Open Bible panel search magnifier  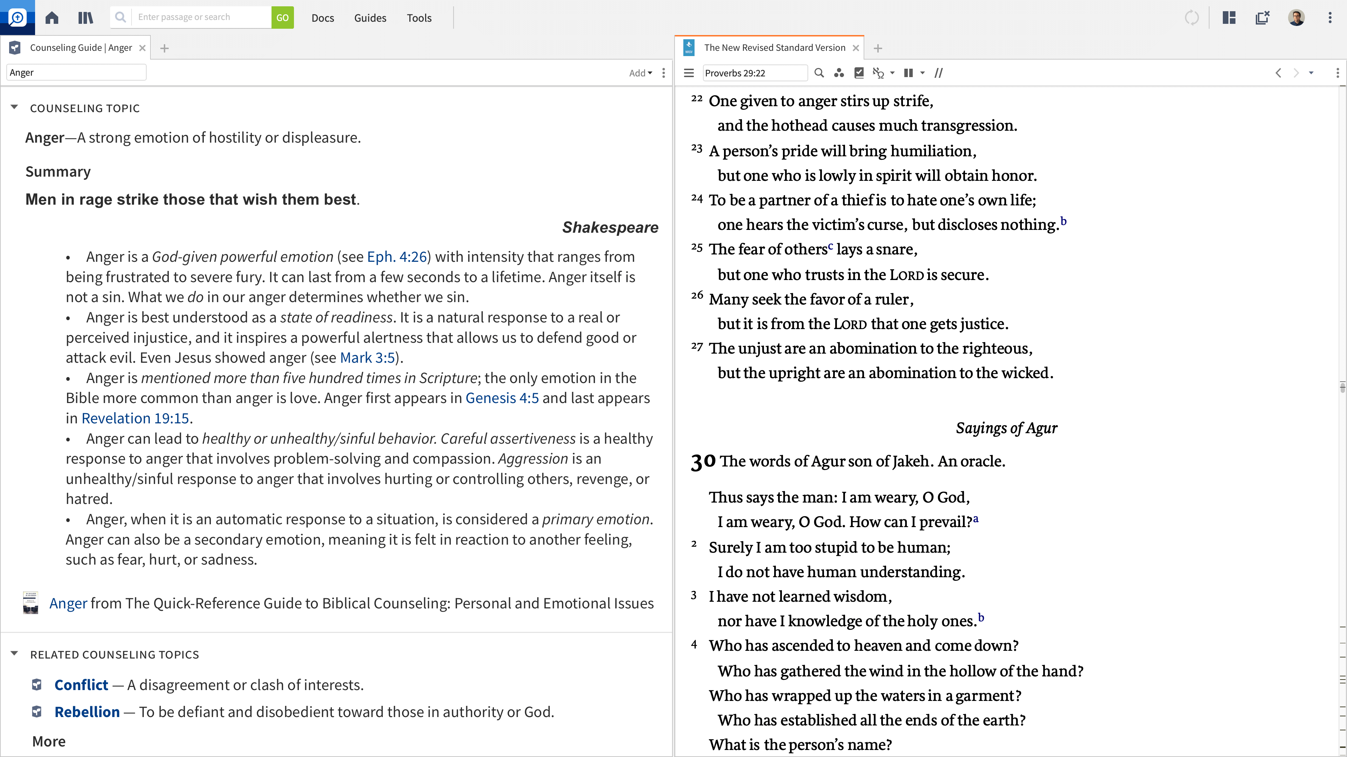[x=819, y=73]
